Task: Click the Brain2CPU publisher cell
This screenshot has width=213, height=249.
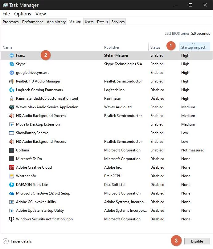Action: coord(113,176)
